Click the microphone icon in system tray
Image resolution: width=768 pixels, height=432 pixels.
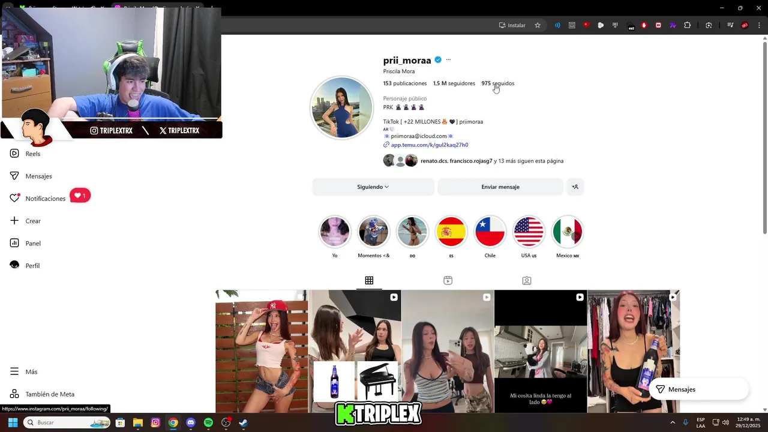pyautogui.click(x=685, y=422)
